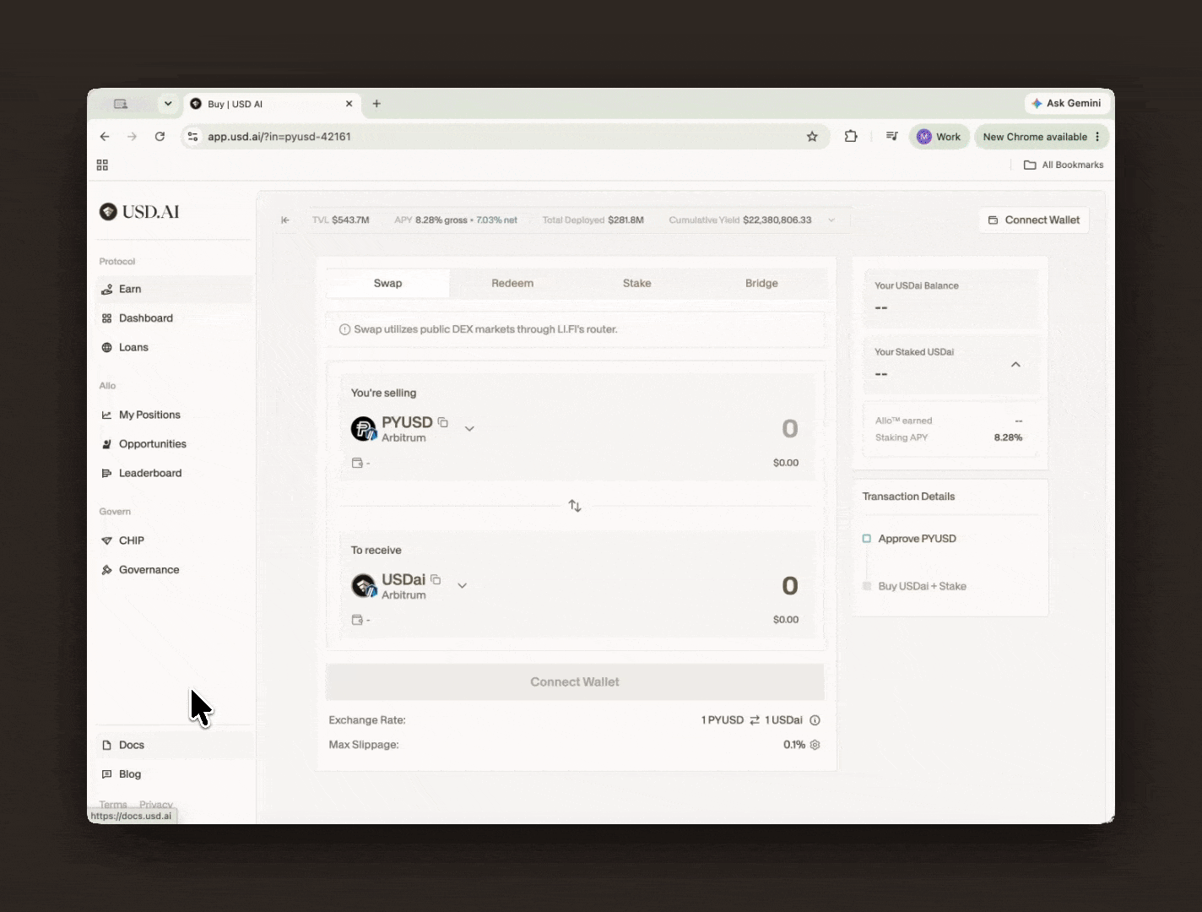The height and width of the screenshot is (912, 1202).
Task: Click the TVL $543.7M statistic
Action: click(x=341, y=220)
